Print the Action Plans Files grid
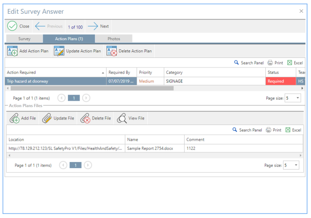Viewport: 311px width, 218px height. tap(274, 130)
